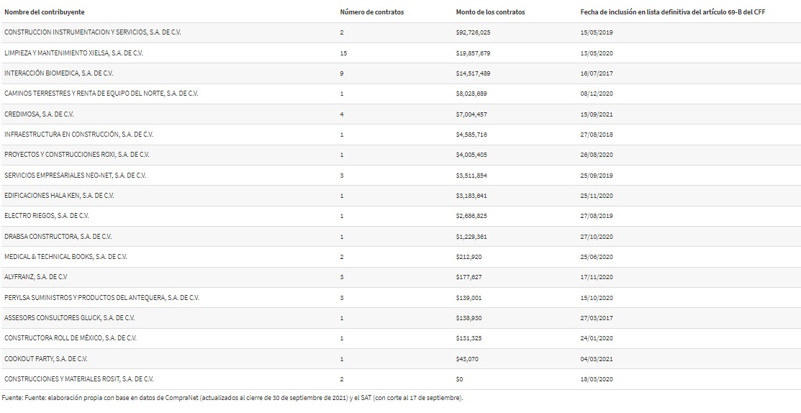801x413 pixels.
Task: Click the date '16/07/2017'
Action: coord(597,73)
